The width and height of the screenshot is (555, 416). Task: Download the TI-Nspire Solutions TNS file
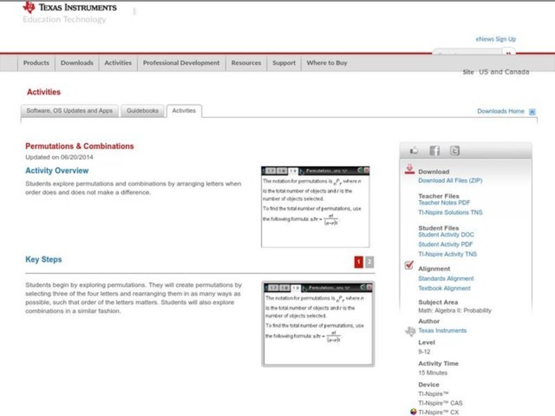(x=450, y=213)
